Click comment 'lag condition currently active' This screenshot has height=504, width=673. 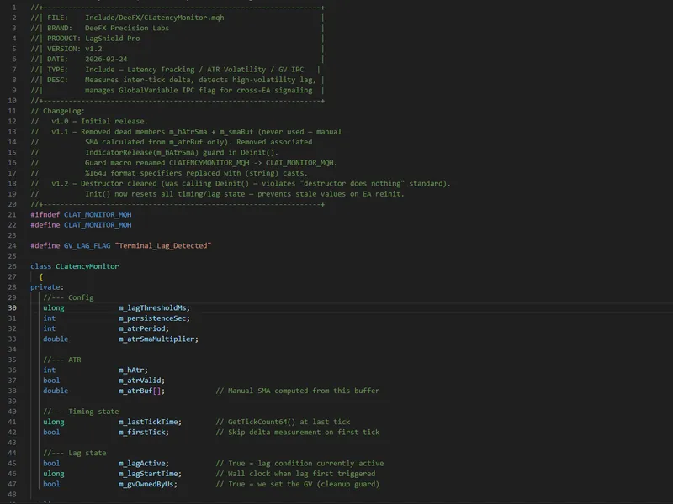(x=321, y=464)
